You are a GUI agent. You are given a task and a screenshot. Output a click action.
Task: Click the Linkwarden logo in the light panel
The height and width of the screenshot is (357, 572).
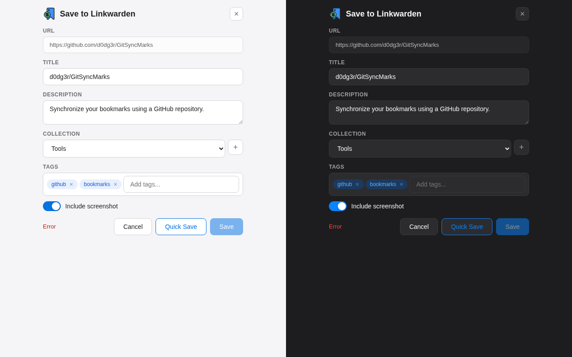[x=49, y=14]
